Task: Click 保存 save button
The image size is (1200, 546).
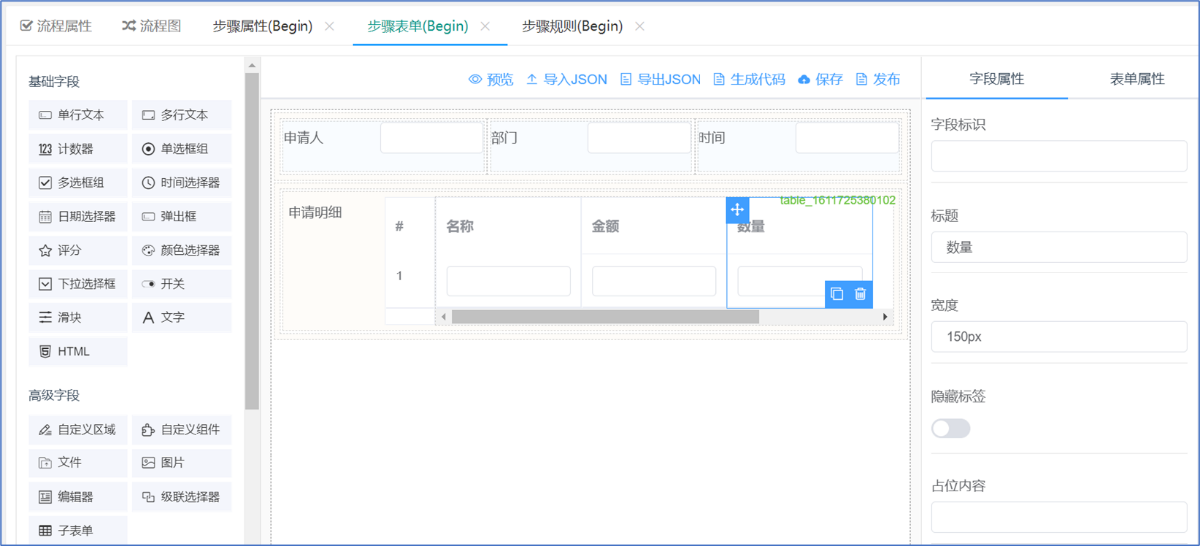Action: tap(821, 79)
